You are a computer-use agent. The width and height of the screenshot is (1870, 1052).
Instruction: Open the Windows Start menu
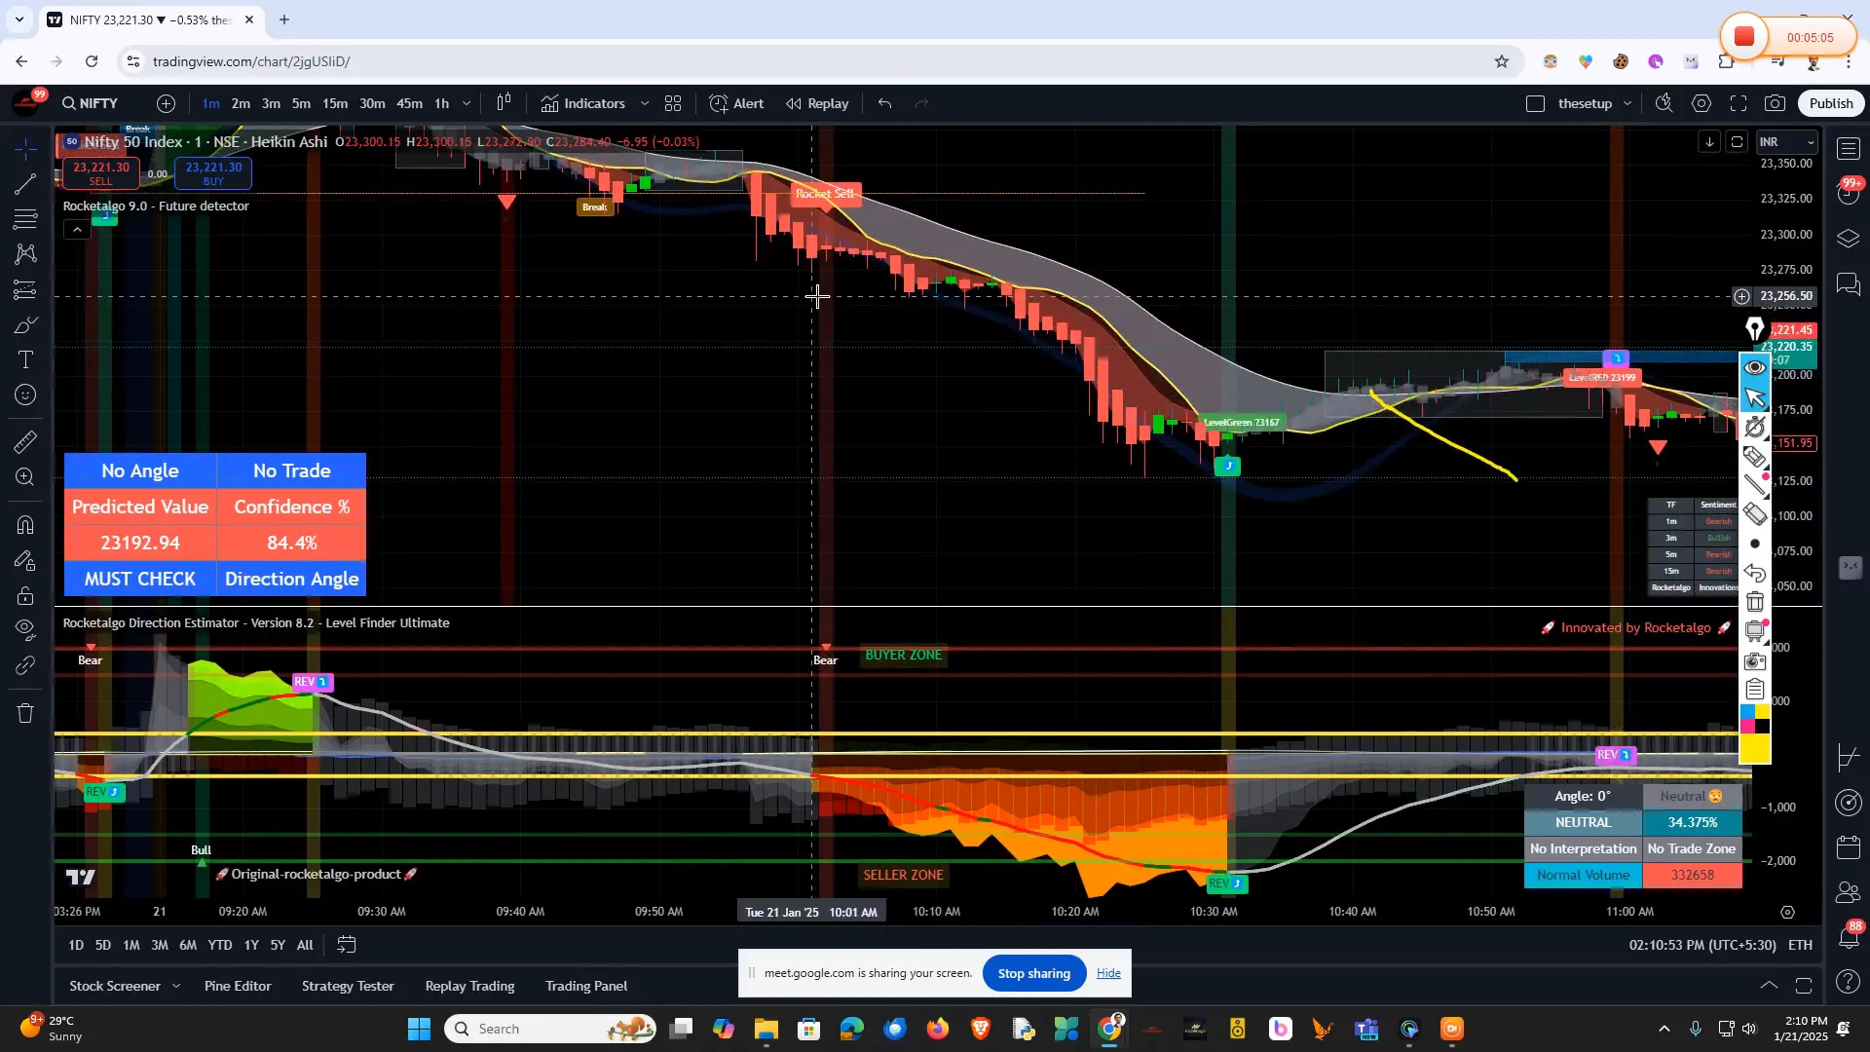pos(419,1029)
